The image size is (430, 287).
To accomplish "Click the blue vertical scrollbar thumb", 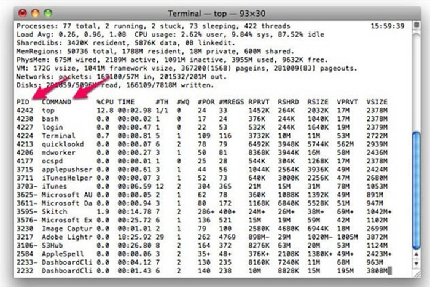I will pos(416,191).
